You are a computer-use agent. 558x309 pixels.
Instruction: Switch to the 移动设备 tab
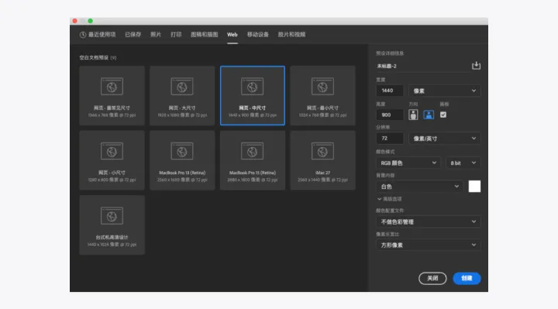(258, 35)
